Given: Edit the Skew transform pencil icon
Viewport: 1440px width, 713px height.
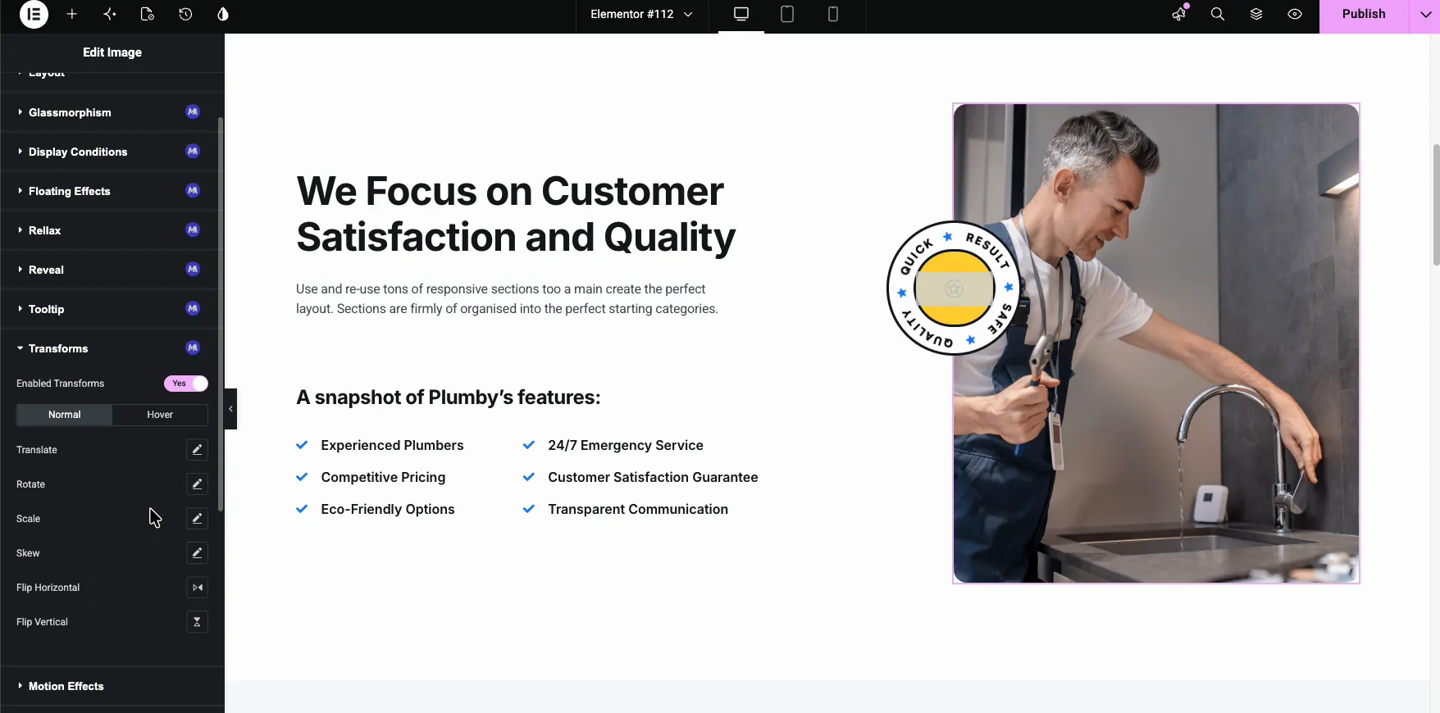Looking at the screenshot, I should (x=197, y=553).
